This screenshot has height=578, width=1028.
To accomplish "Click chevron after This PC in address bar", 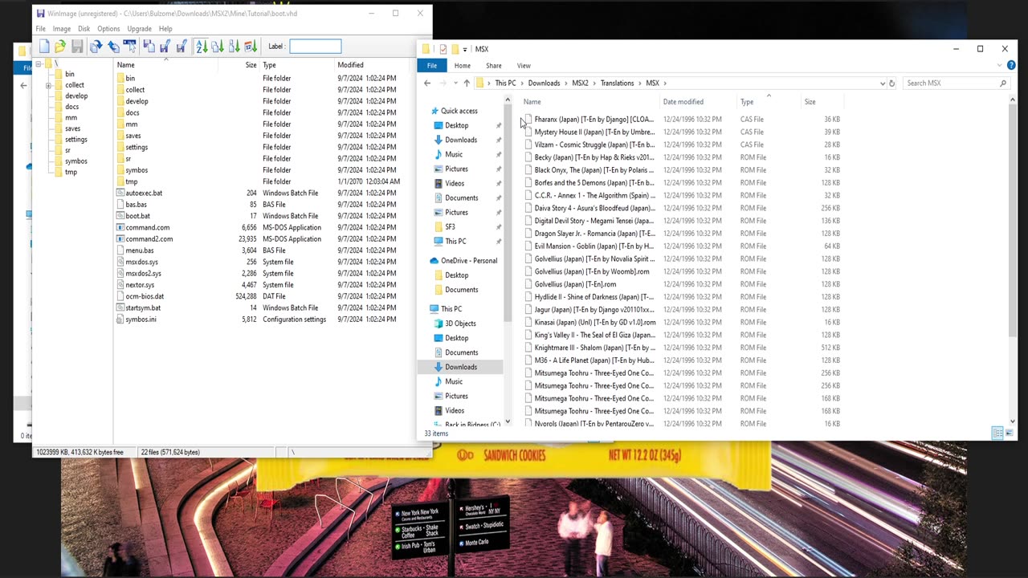I will (522, 83).
